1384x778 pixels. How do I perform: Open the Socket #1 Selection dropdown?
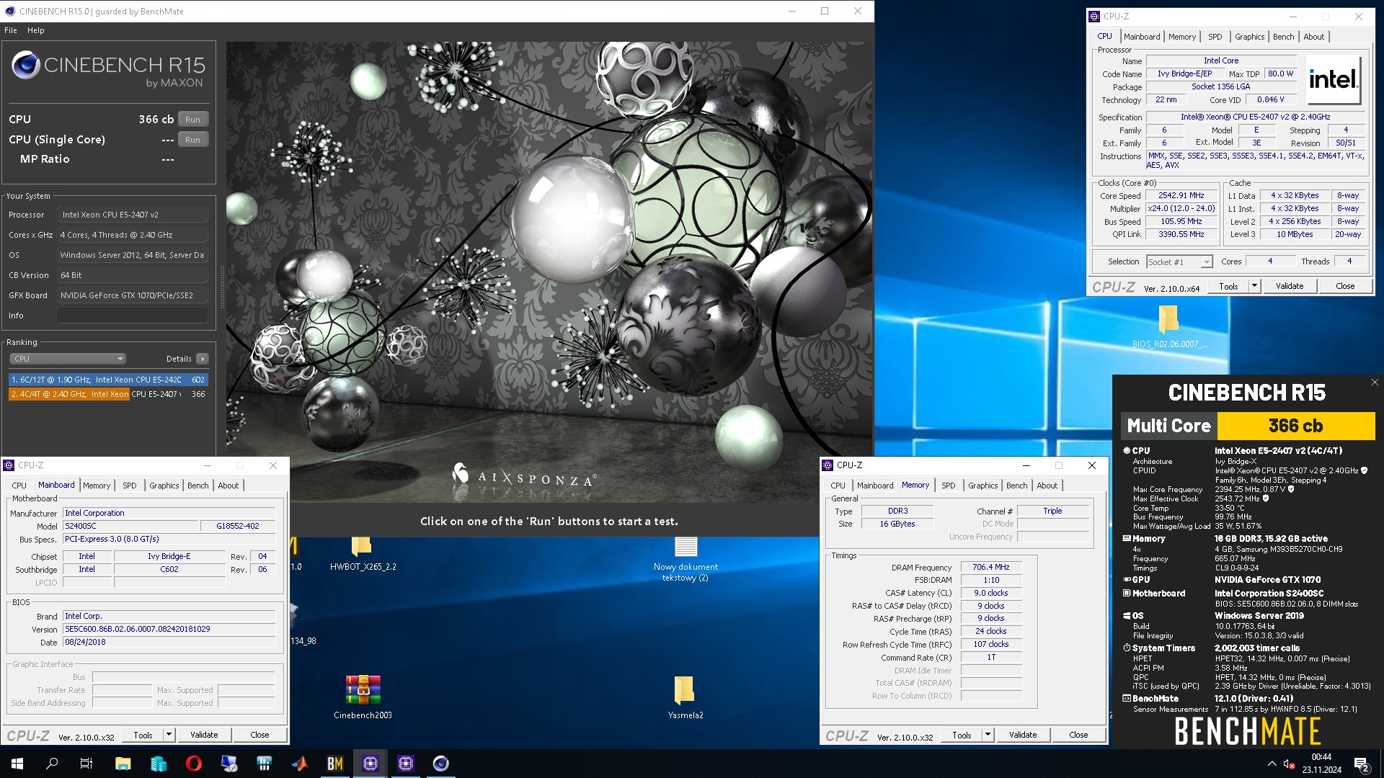[1179, 262]
